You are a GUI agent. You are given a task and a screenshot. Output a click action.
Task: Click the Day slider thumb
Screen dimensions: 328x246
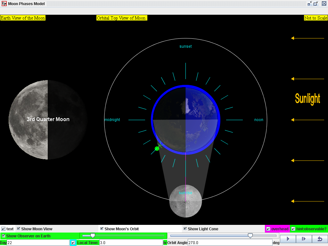click(x=93, y=235)
